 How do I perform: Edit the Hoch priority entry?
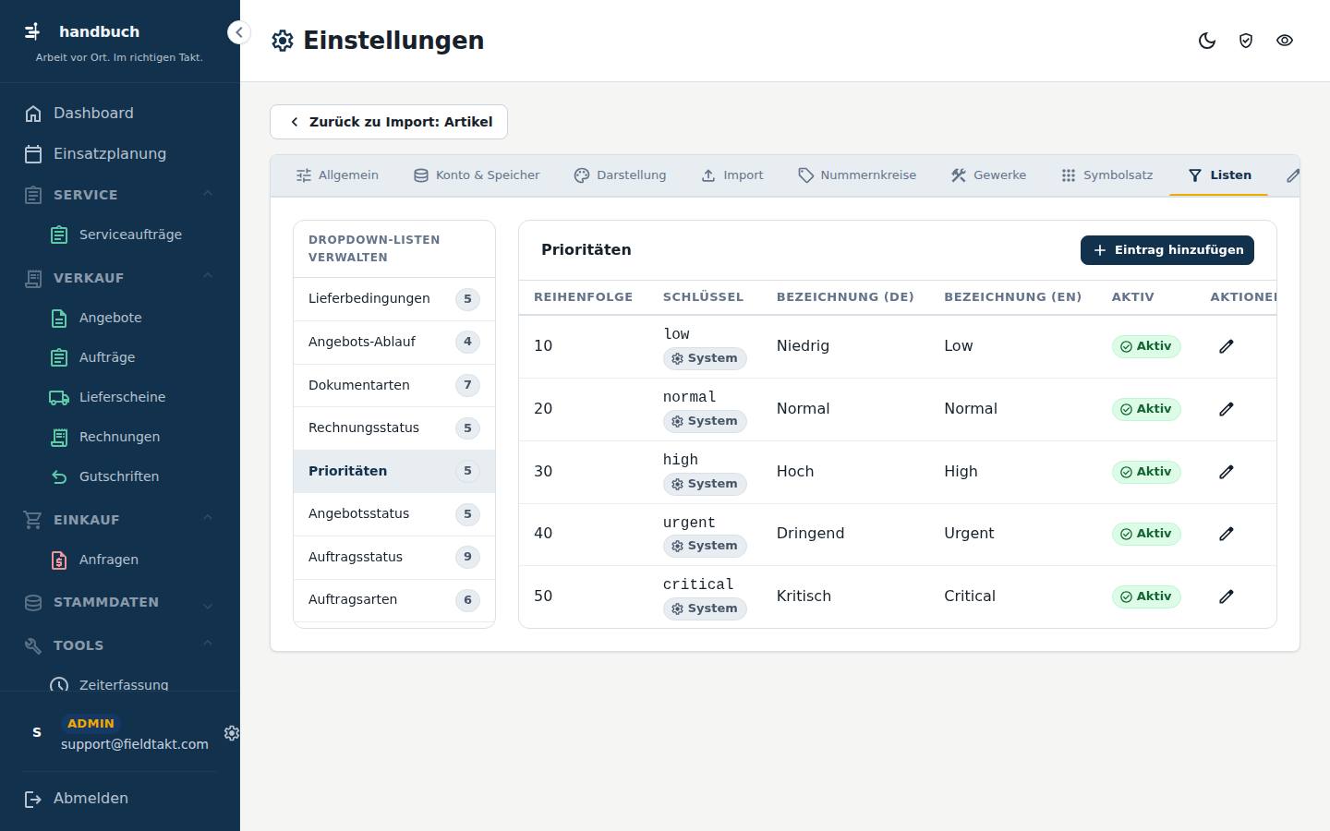pyautogui.click(x=1227, y=472)
